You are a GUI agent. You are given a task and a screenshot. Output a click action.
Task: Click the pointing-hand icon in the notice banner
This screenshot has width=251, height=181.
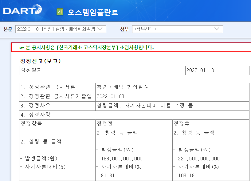pos(21,47)
